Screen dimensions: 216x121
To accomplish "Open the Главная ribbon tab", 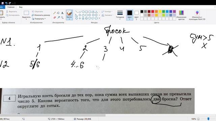I will point(11,7).
